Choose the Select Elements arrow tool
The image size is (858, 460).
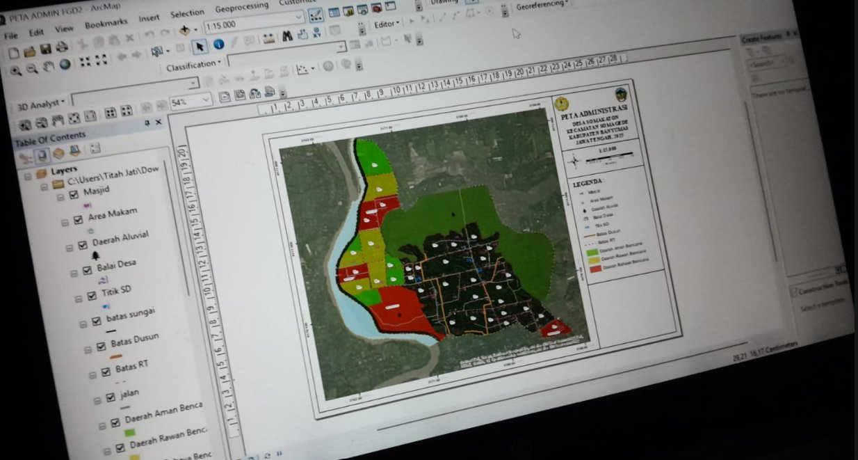(x=200, y=46)
